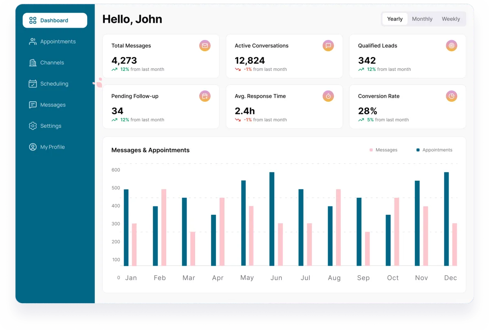Toggle the Appointments legend entry
The image size is (489, 330).
pyautogui.click(x=434, y=150)
